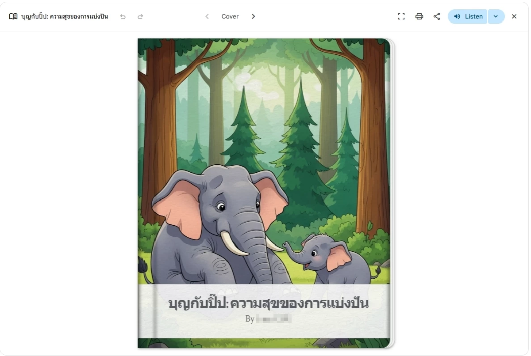Share the storybook

tap(437, 16)
